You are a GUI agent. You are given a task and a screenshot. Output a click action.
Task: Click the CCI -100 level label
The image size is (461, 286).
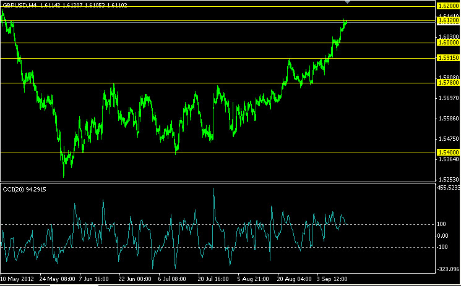click(x=443, y=247)
